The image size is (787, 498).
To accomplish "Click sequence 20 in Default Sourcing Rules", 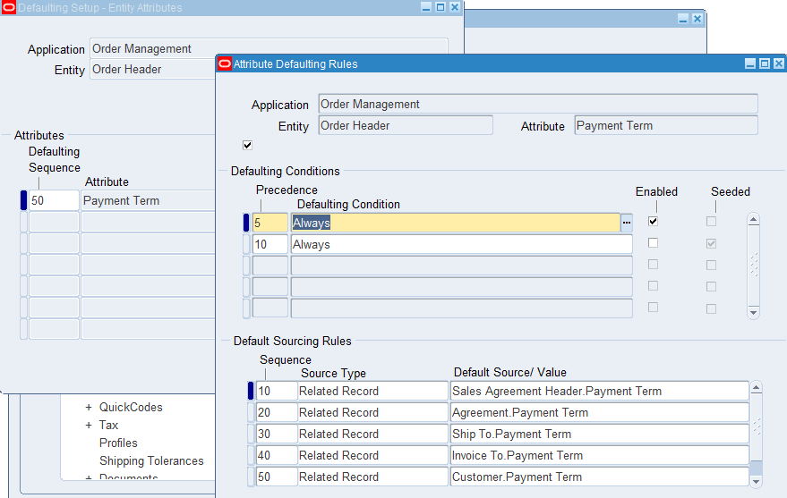I will pyautogui.click(x=277, y=412).
